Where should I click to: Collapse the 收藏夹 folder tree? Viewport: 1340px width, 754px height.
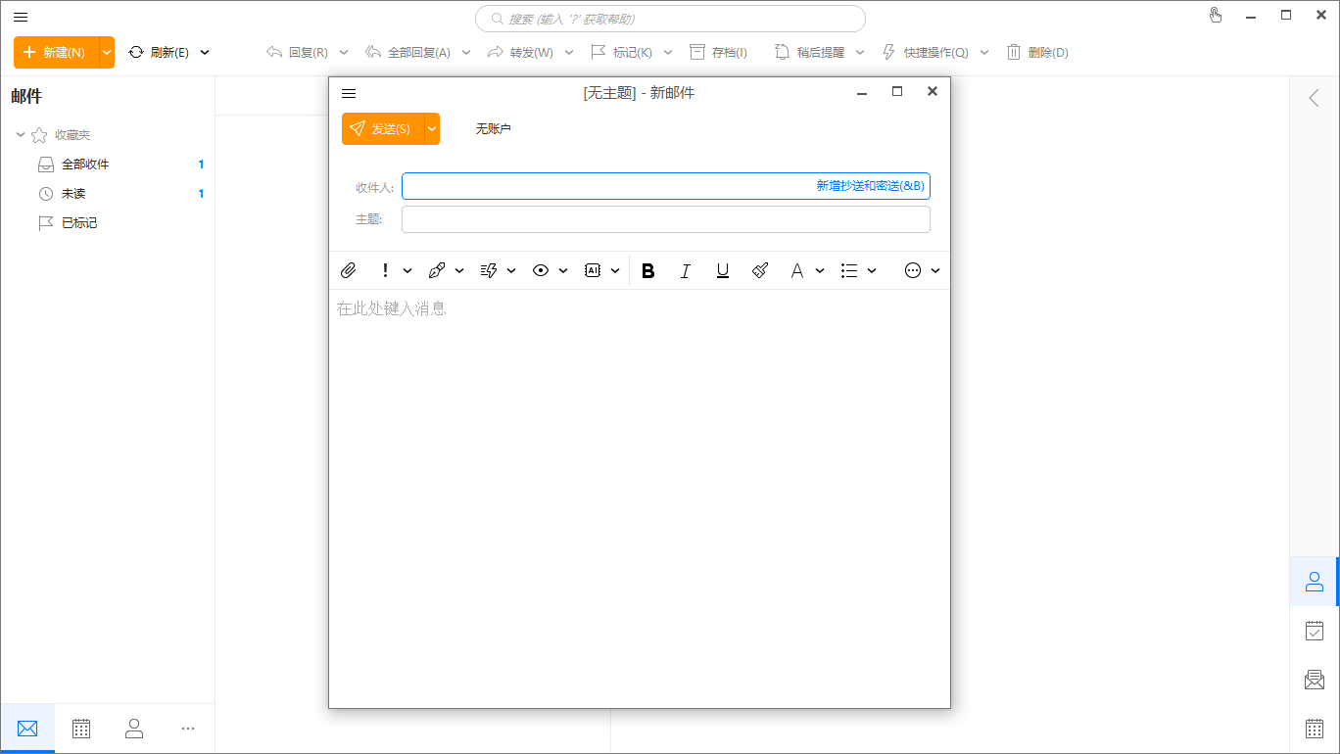tap(21, 135)
